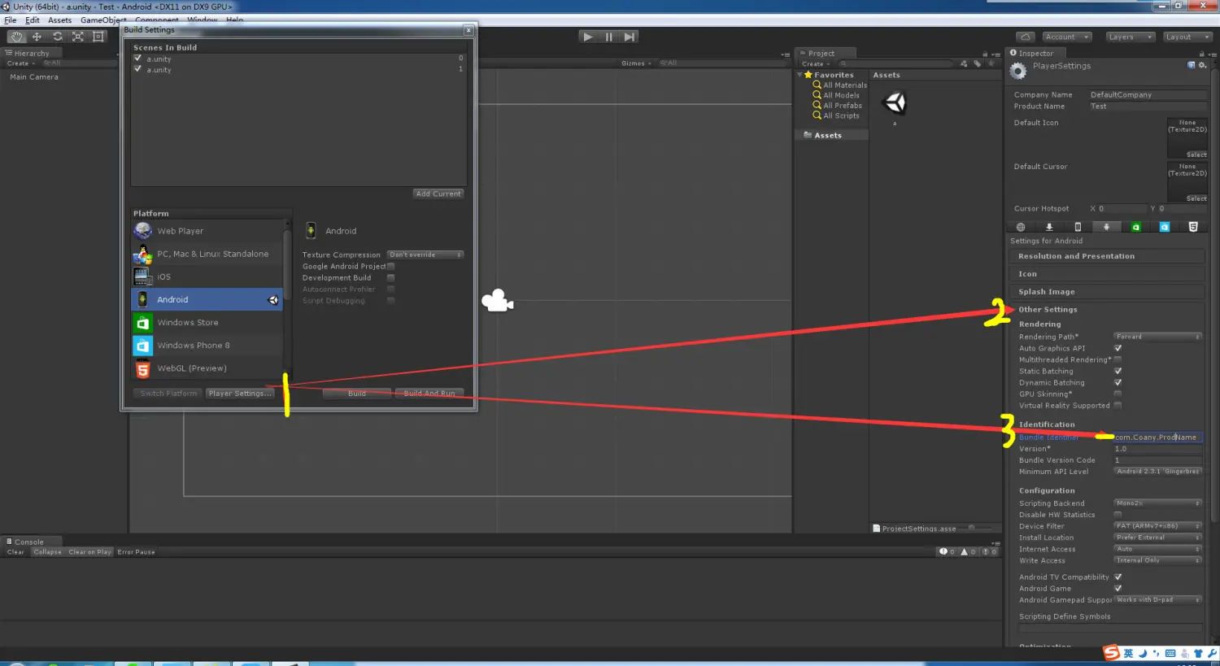Start Play mode with play button
This screenshot has width=1220, height=666.
click(x=588, y=37)
